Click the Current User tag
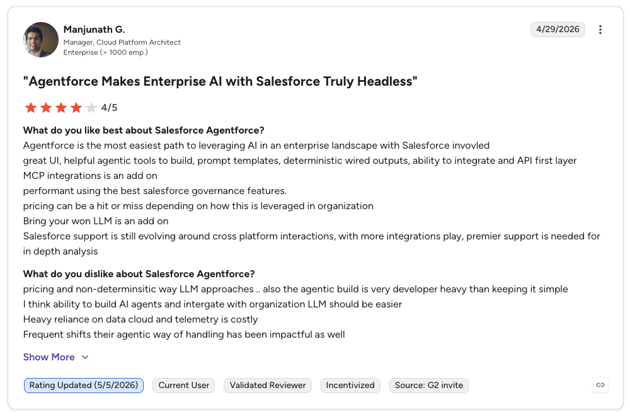 183,385
